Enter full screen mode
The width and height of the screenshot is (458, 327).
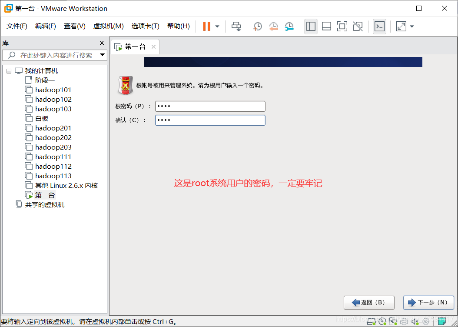pos(342,26)
